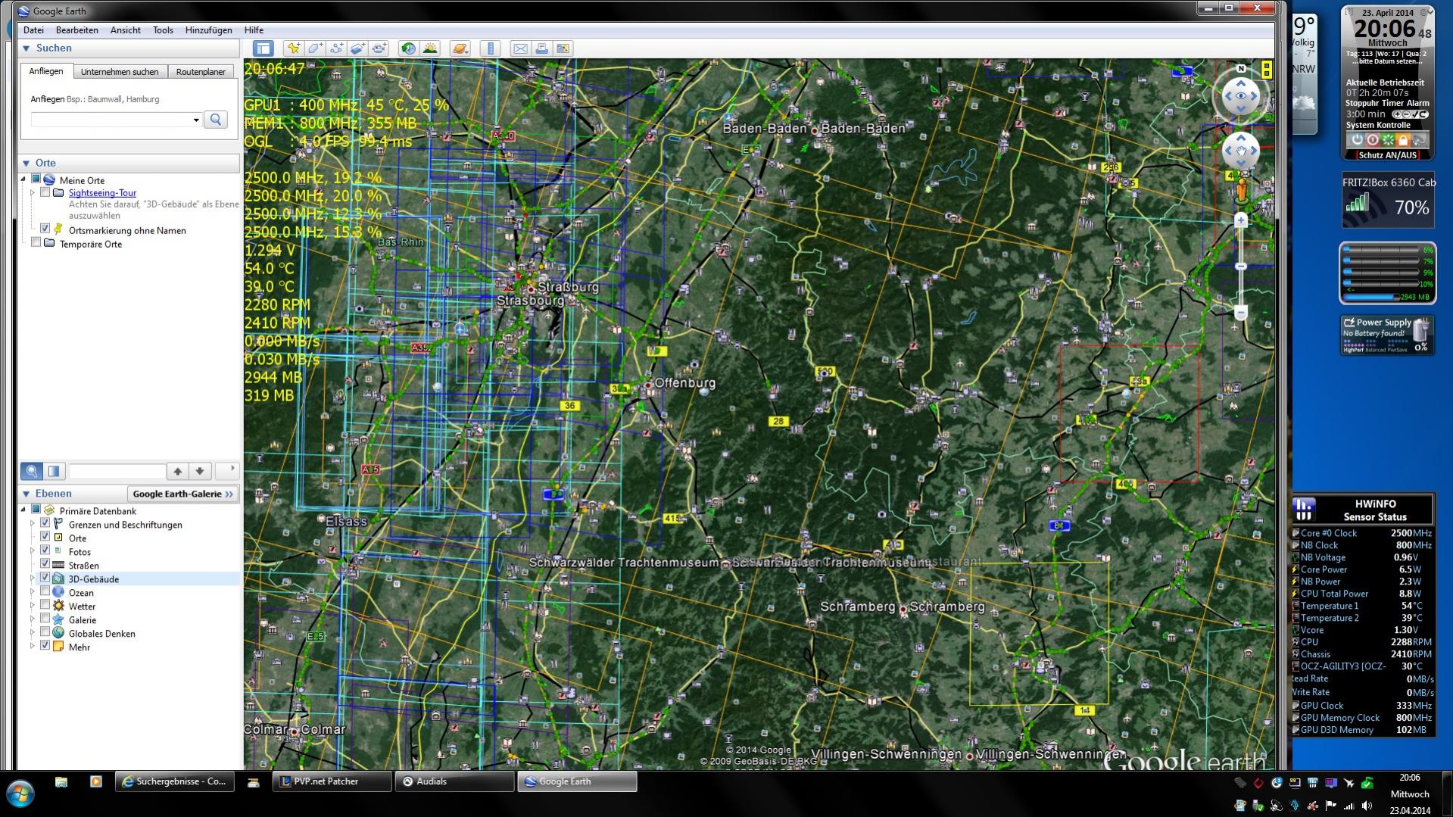Open the Sightseeing-Tour link
The image size is (1453, 817).
[x=102, y=193]
